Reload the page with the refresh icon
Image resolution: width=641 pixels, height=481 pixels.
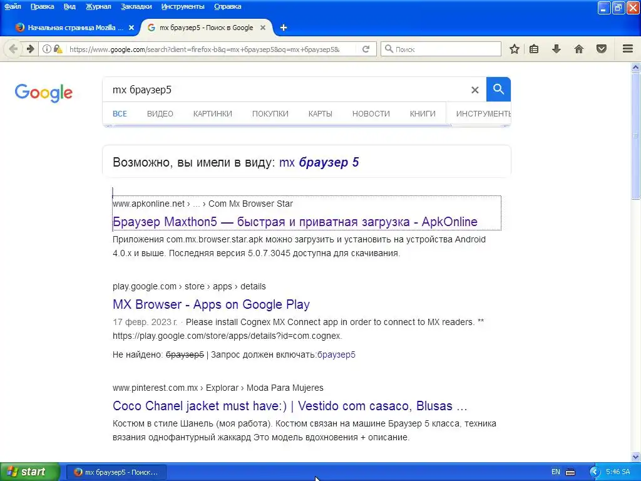click(366, 49)
